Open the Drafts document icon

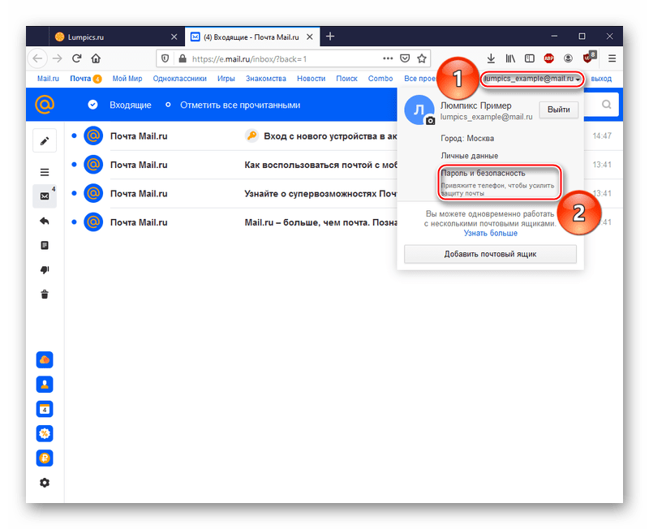[x=44, y=245]
